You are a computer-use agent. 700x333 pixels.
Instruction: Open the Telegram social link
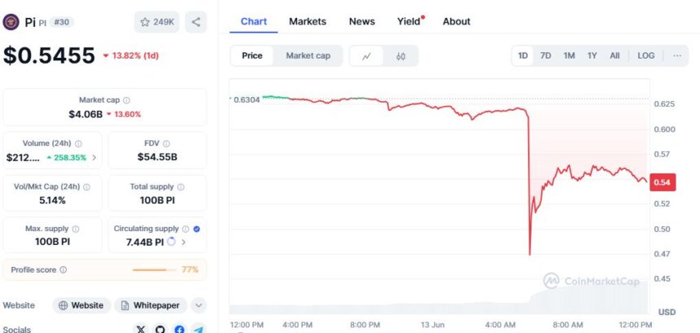coord(198,329)
